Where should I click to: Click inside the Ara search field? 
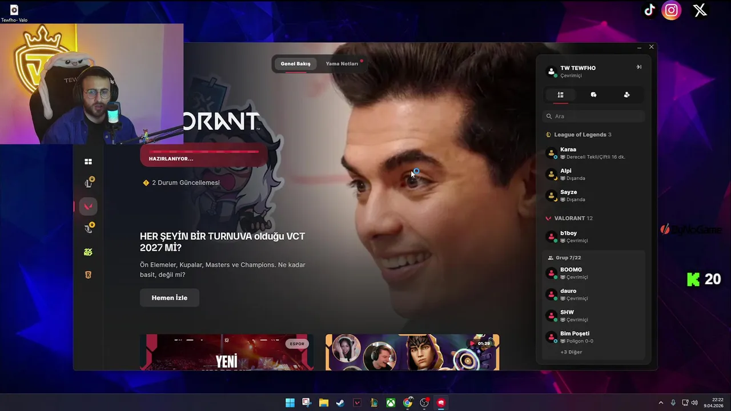point(593,116)
